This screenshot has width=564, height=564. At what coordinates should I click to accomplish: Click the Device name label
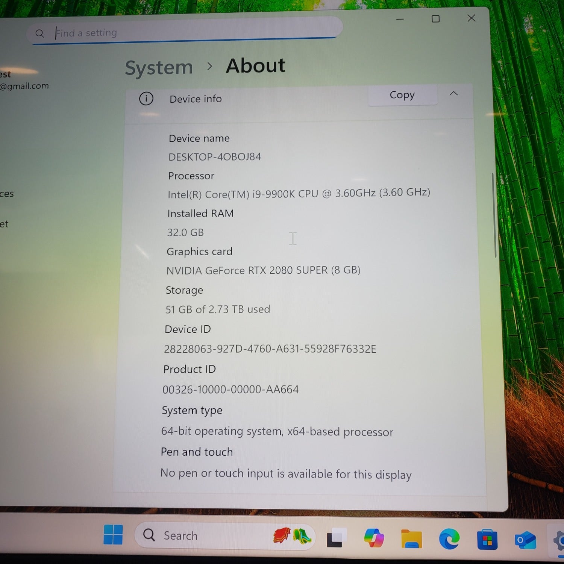coord(199,138)
